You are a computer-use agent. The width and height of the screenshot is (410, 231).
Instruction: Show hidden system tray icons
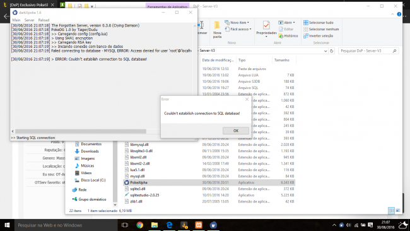[x=334, y=225]
